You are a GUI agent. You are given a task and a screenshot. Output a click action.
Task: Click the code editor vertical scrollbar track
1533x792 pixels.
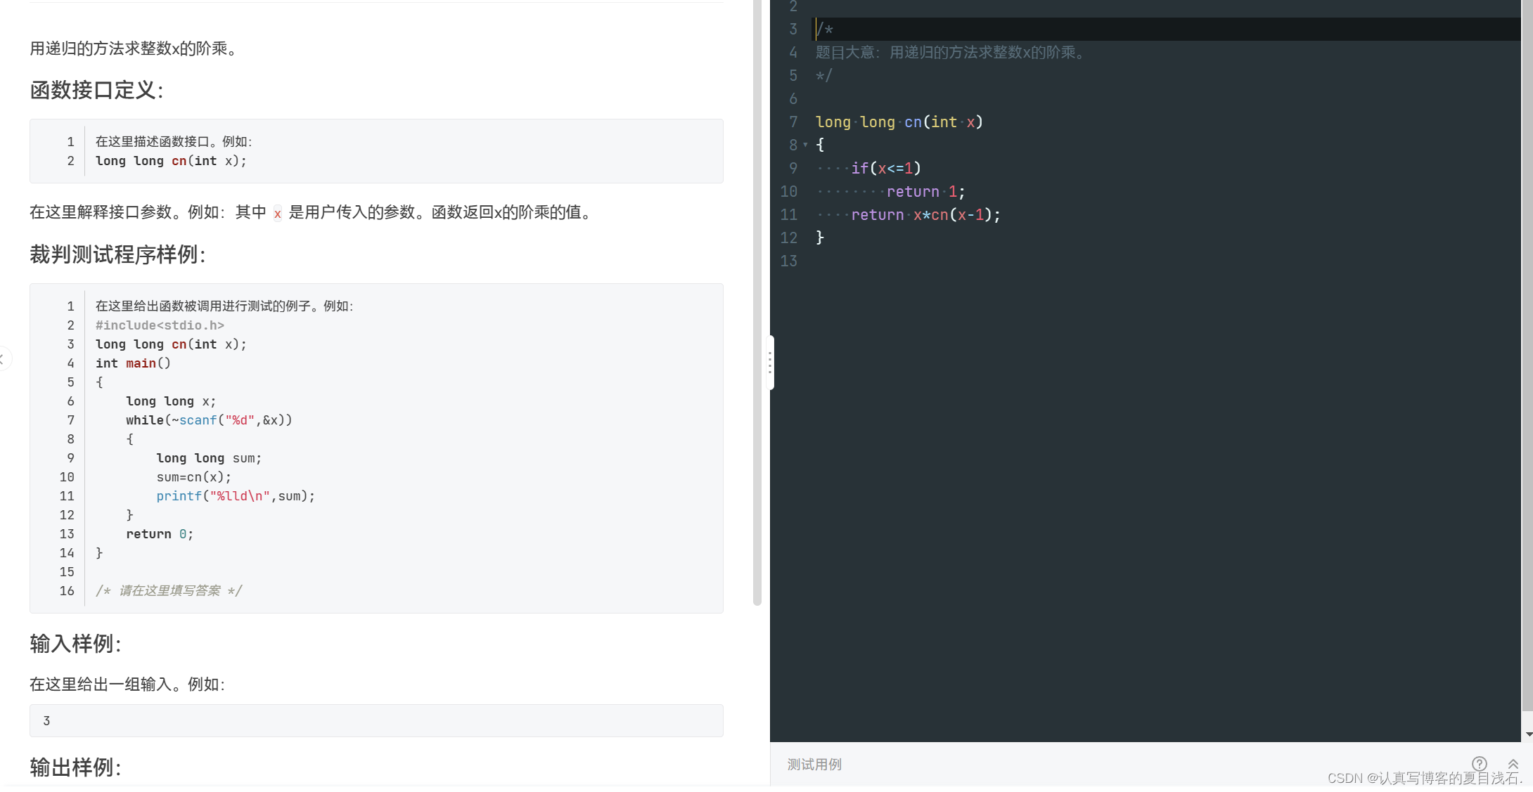[x=1527, y=351]
